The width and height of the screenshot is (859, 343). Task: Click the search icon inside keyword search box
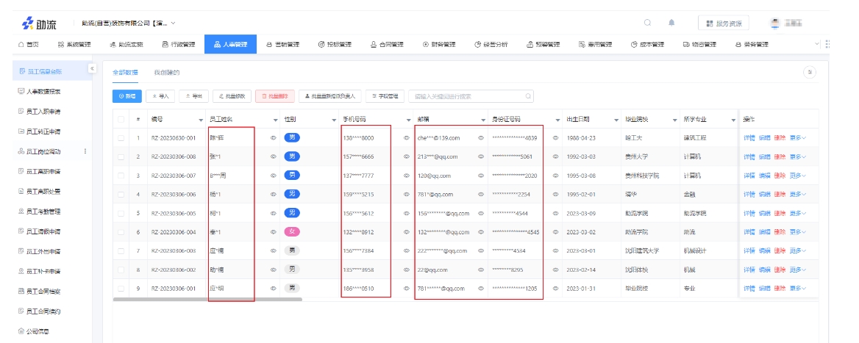click(528, 95)
